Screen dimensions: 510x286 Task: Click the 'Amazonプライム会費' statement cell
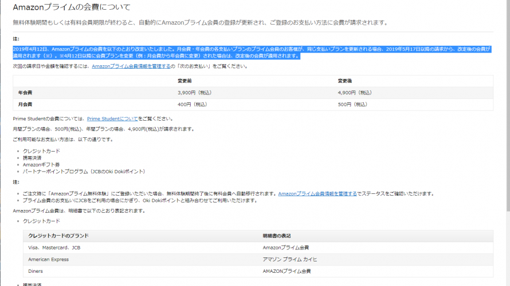click(x=286, y=248)
